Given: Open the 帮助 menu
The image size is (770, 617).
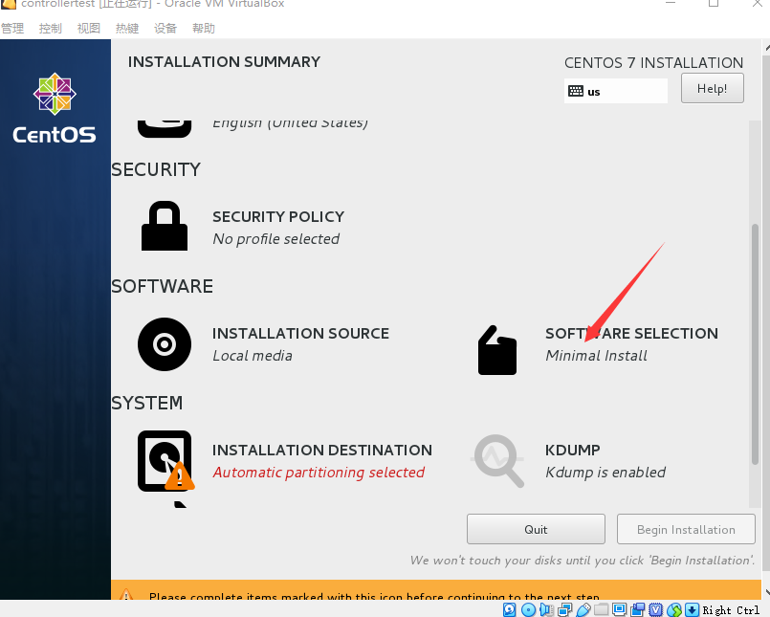Looking at the screenshot, I should [204, 28].
